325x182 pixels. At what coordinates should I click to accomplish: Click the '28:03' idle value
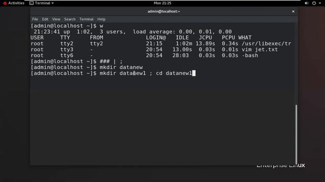tap(181, 56)
